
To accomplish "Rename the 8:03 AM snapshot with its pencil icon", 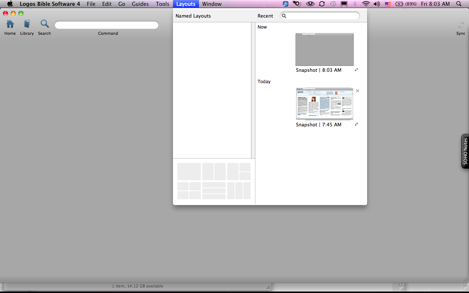I will tap(357, 70).
